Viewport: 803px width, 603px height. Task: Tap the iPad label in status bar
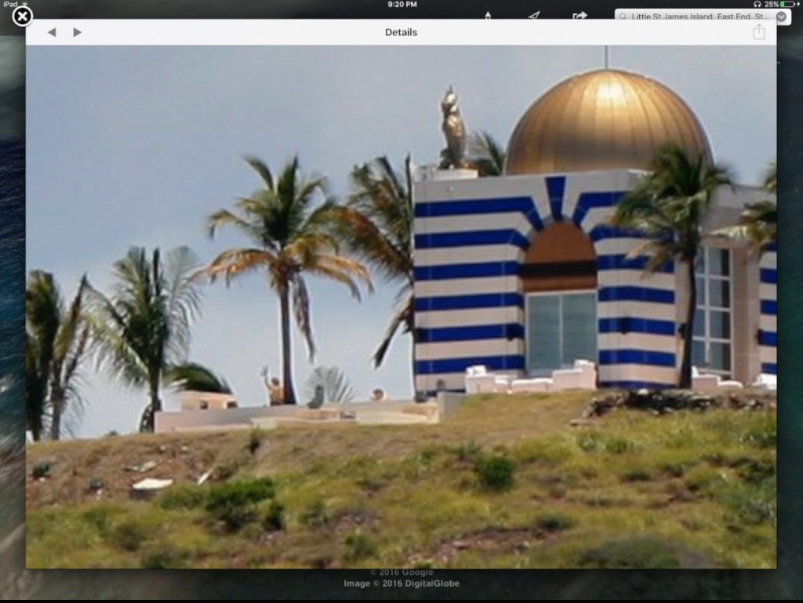pyautogui.click(x=9, y=4)
